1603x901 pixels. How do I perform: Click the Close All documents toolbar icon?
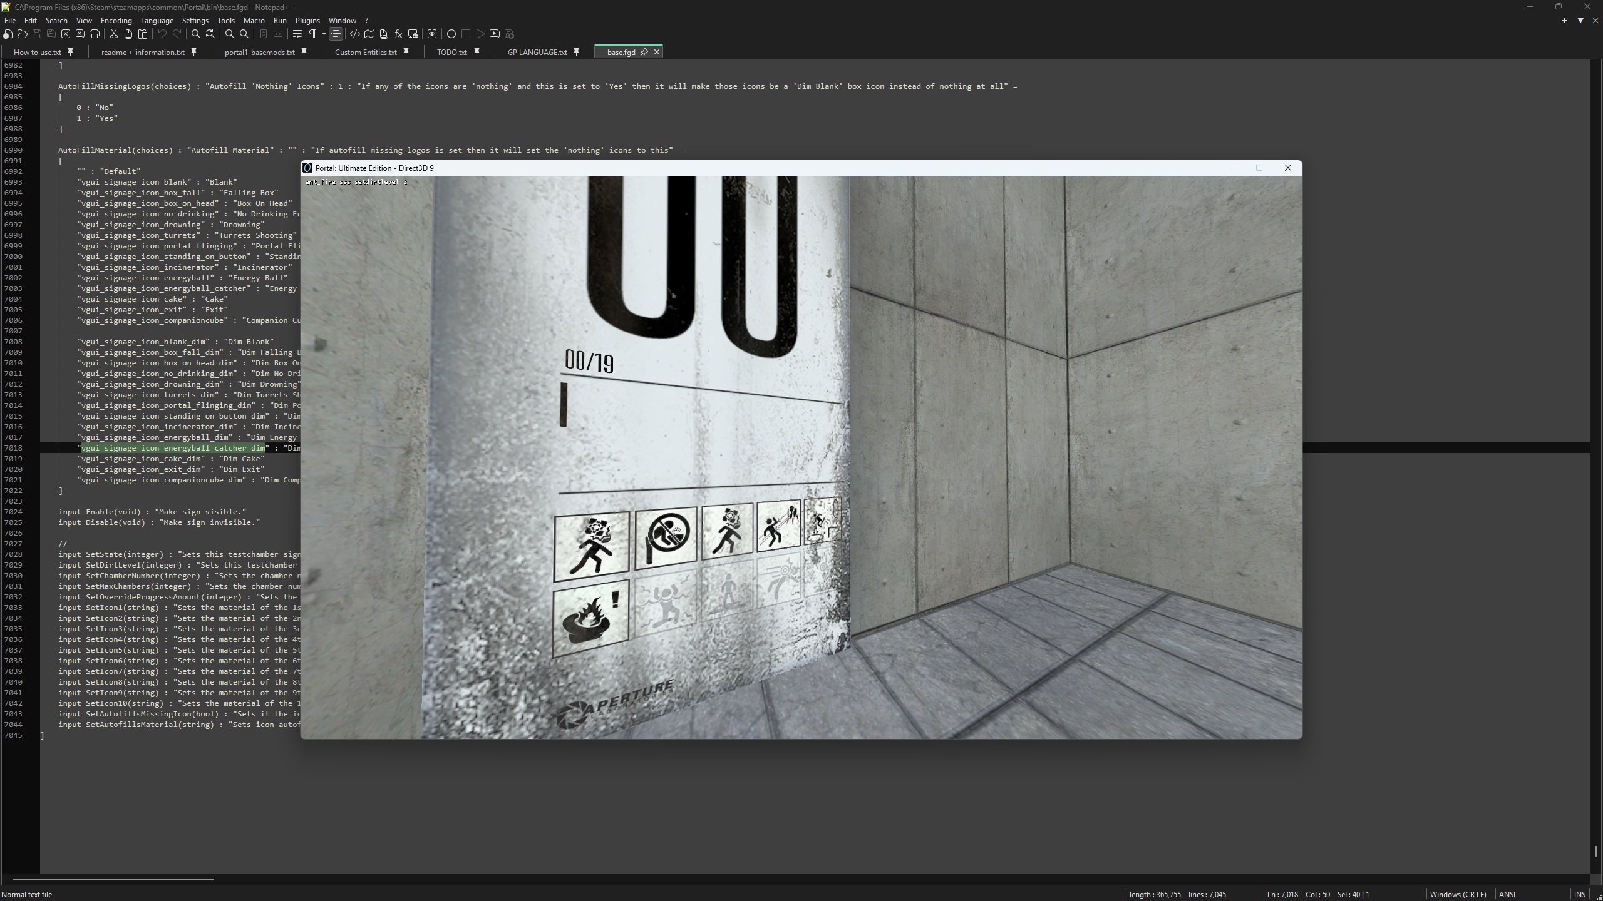point(80,34)
